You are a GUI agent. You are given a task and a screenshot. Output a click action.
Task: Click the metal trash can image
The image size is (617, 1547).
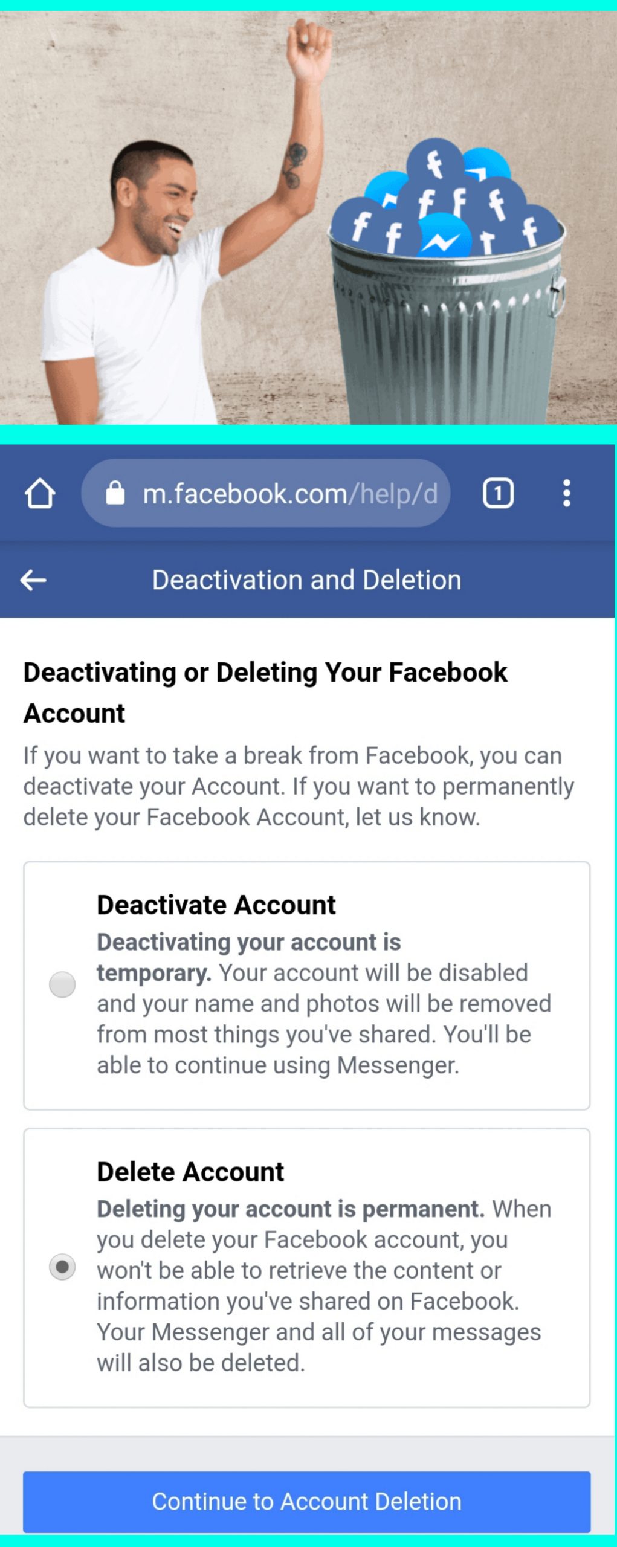click(447, 326)
